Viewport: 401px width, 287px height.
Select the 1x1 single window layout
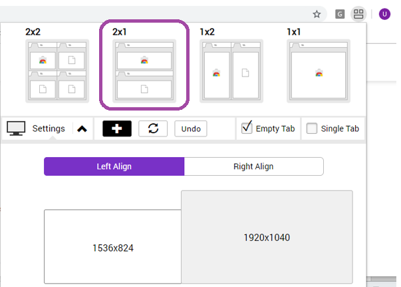(x=318, y=71)
